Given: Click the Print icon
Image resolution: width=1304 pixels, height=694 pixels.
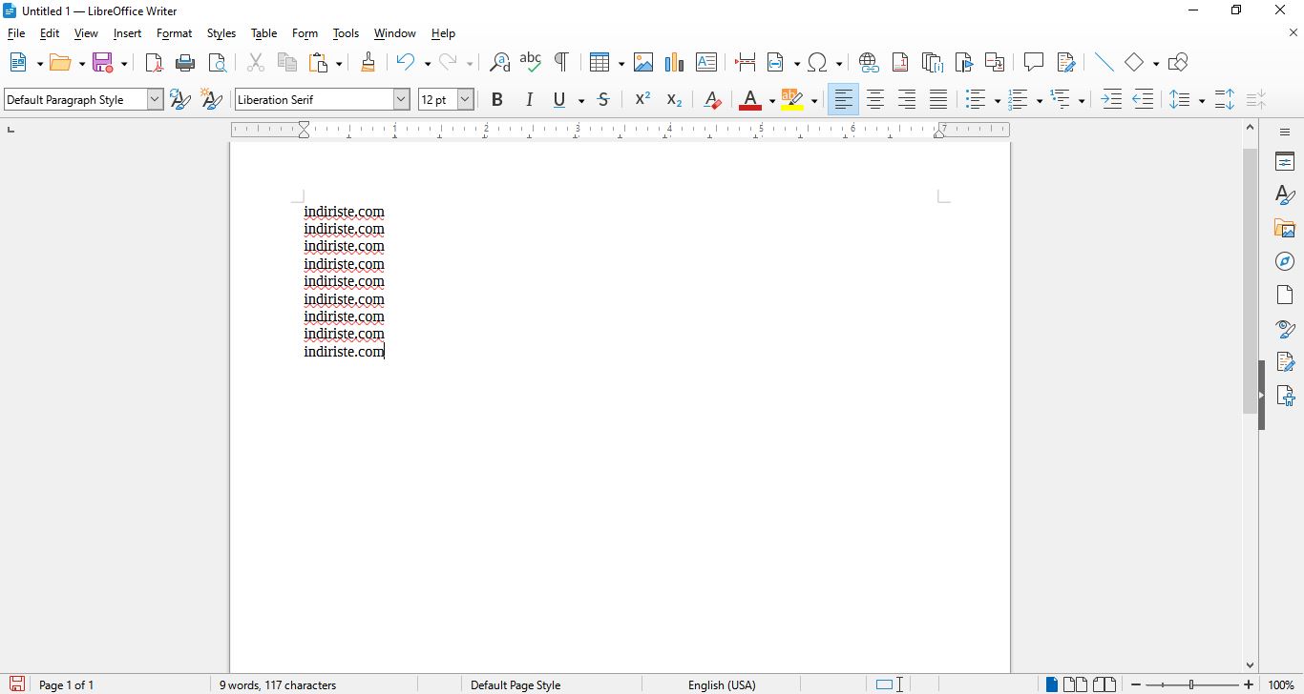Looking at the screenshot, I should pyautogui.click(x=186, y=63).
